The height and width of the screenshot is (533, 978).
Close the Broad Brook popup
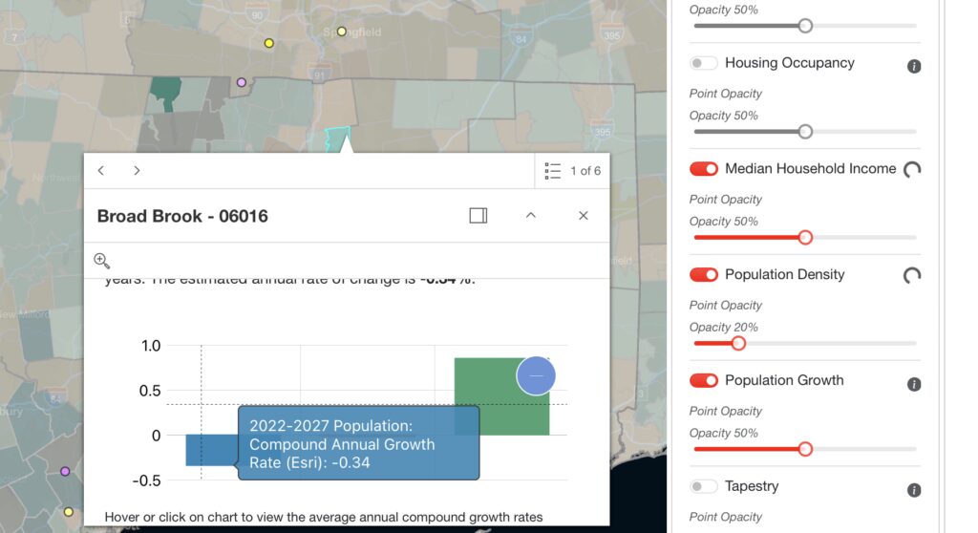584,216
